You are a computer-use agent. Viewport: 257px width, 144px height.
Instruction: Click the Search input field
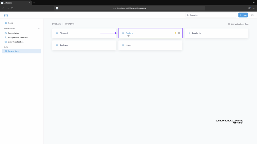coord(211,15)
